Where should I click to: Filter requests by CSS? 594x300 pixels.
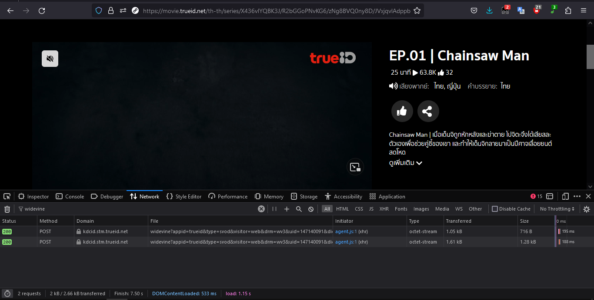click(359, 209)
